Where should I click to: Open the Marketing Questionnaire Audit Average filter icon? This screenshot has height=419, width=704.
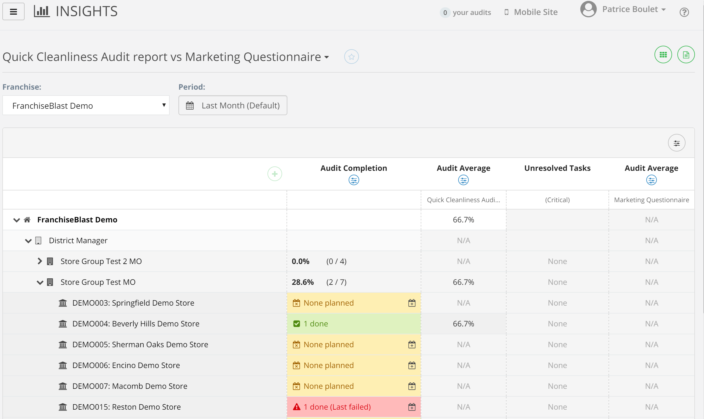651,180
